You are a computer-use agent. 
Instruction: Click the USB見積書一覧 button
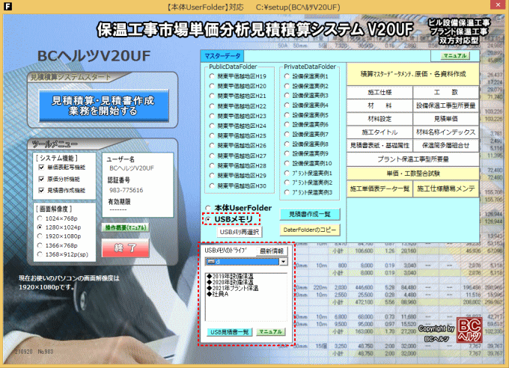[228, 331]
